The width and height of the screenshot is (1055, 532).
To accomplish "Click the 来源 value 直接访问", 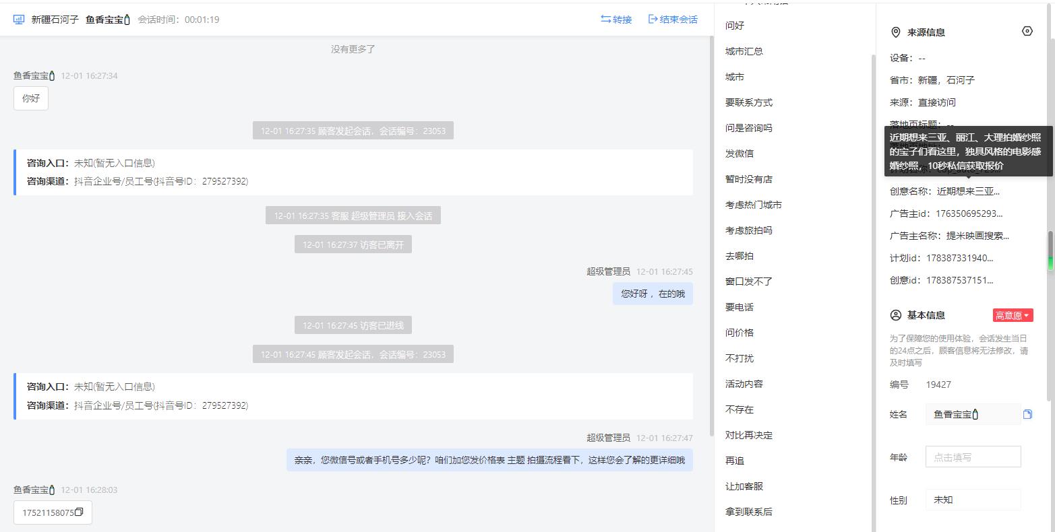I will click(937, 102).
